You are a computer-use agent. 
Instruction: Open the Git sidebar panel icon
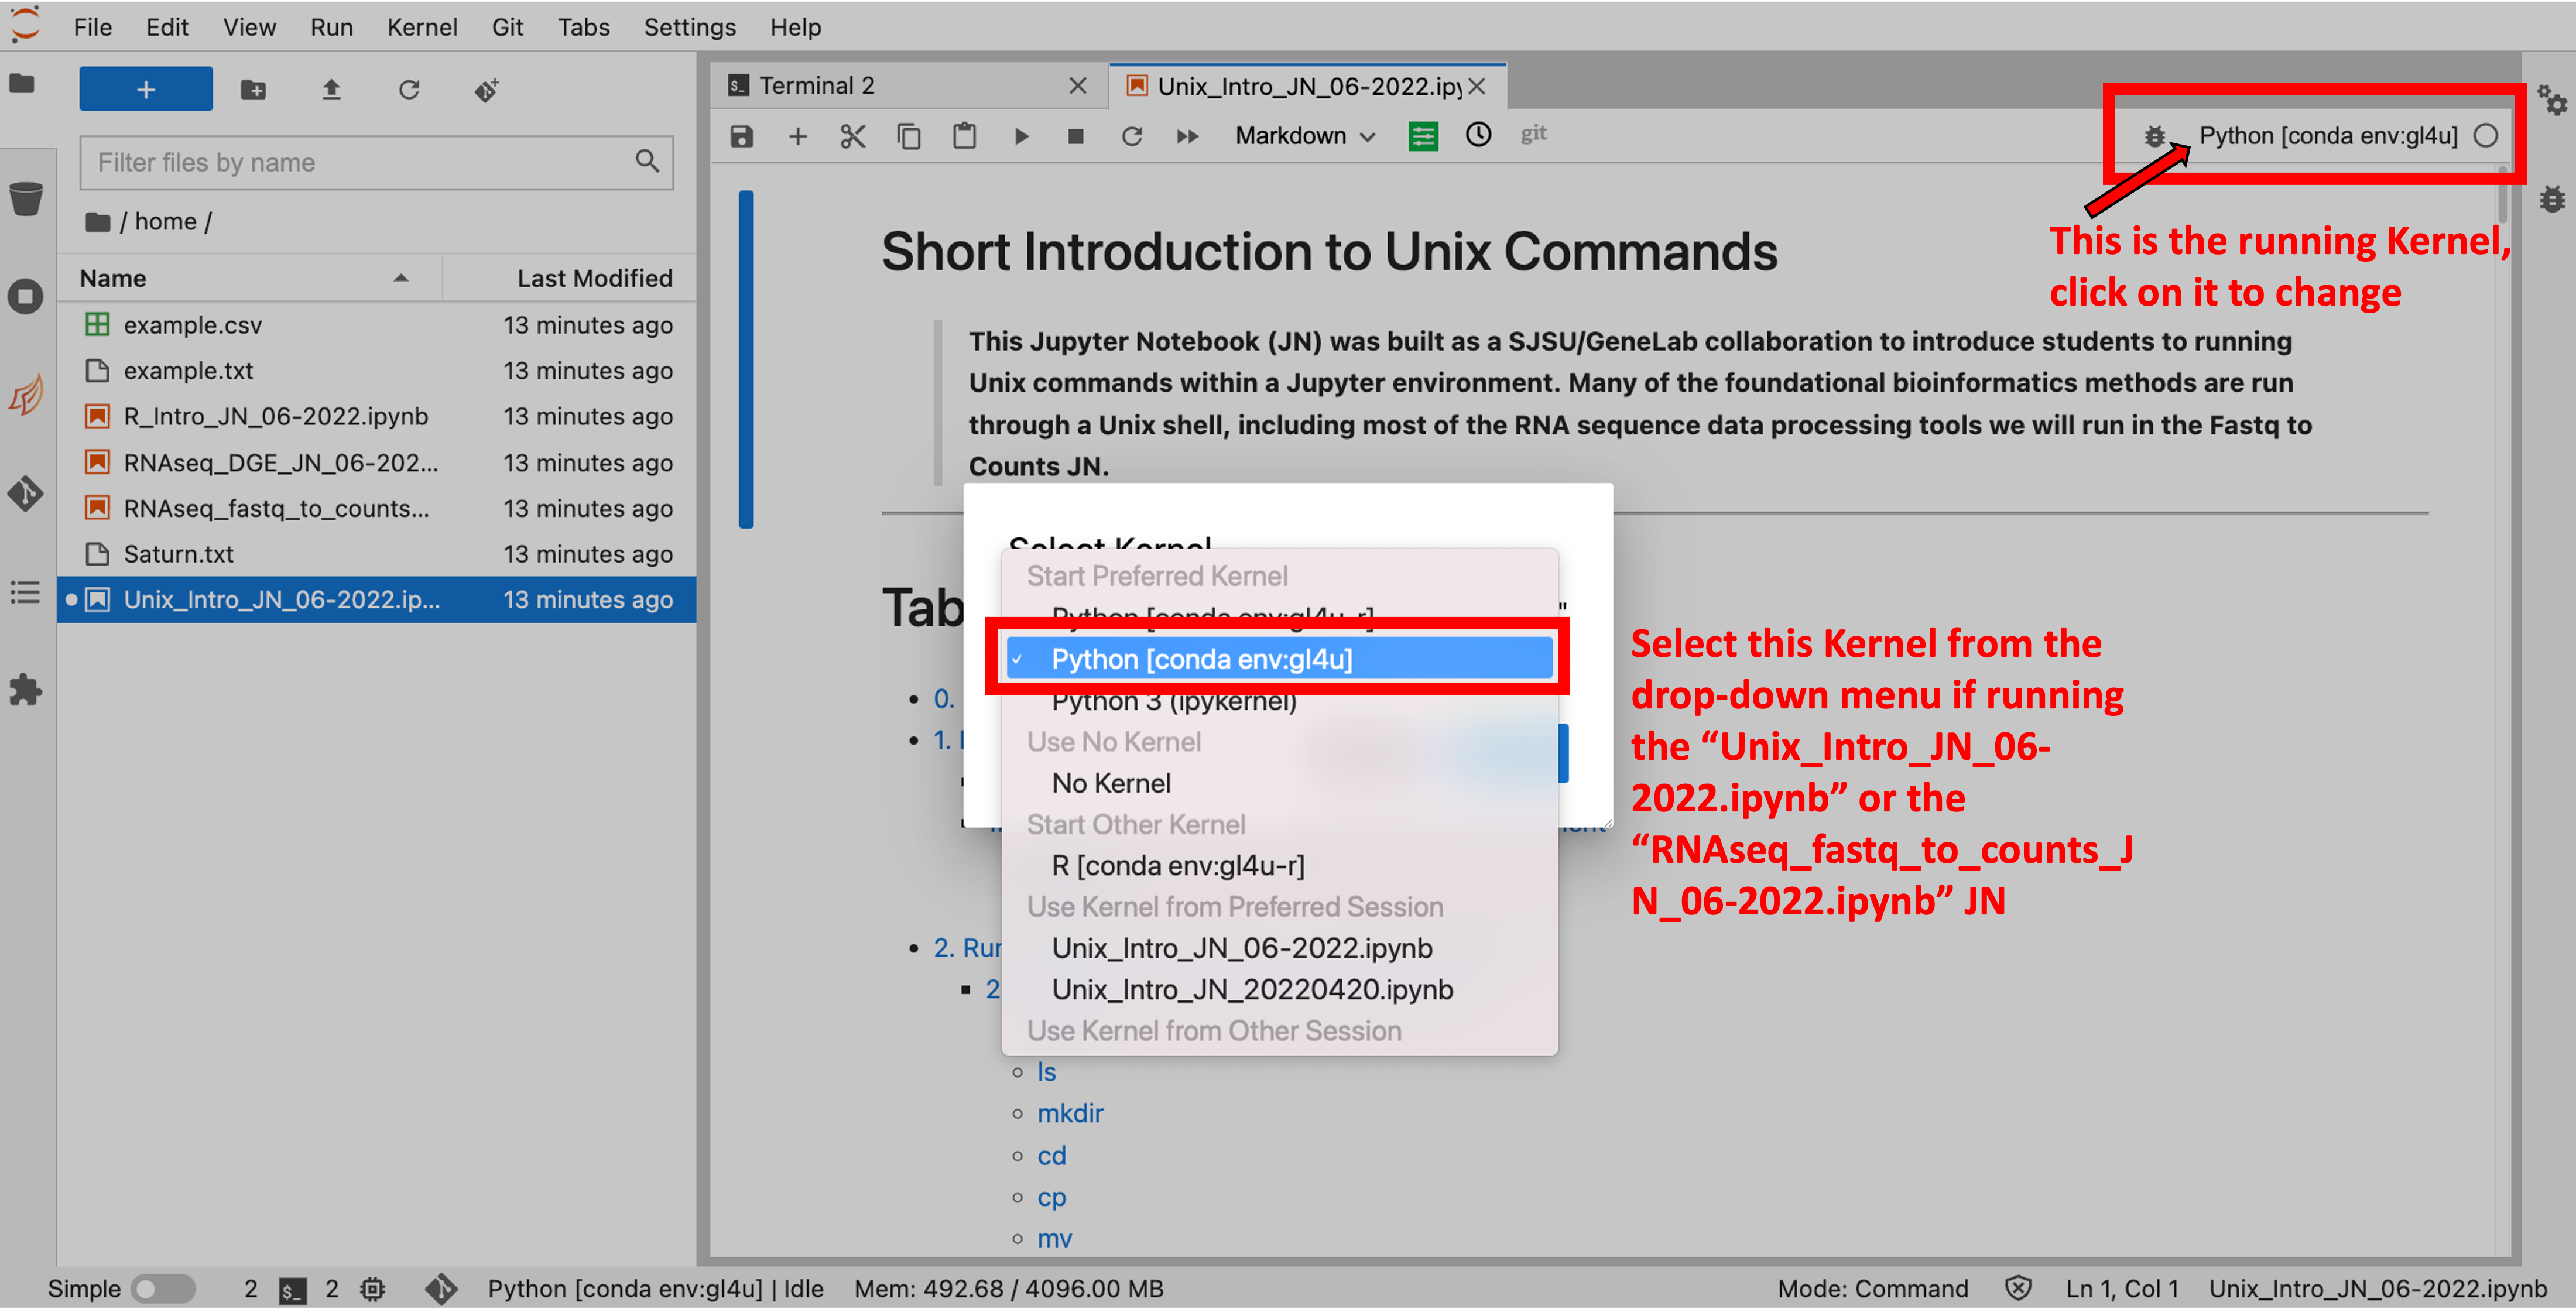(25, 493)
